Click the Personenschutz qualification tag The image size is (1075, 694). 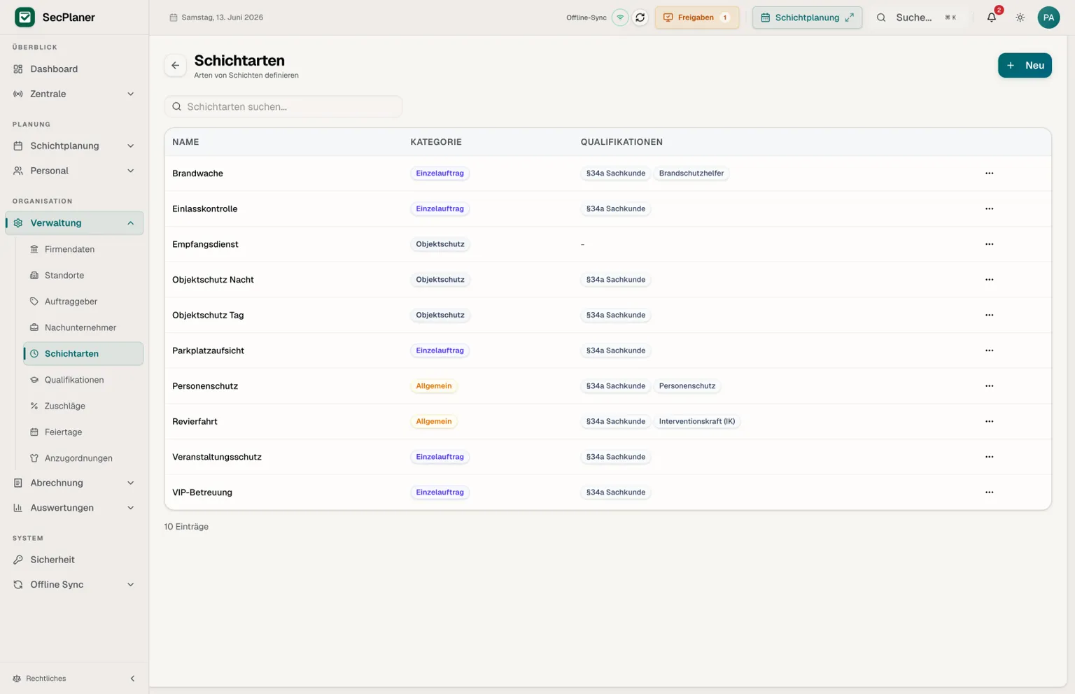(x=687, y=386)
